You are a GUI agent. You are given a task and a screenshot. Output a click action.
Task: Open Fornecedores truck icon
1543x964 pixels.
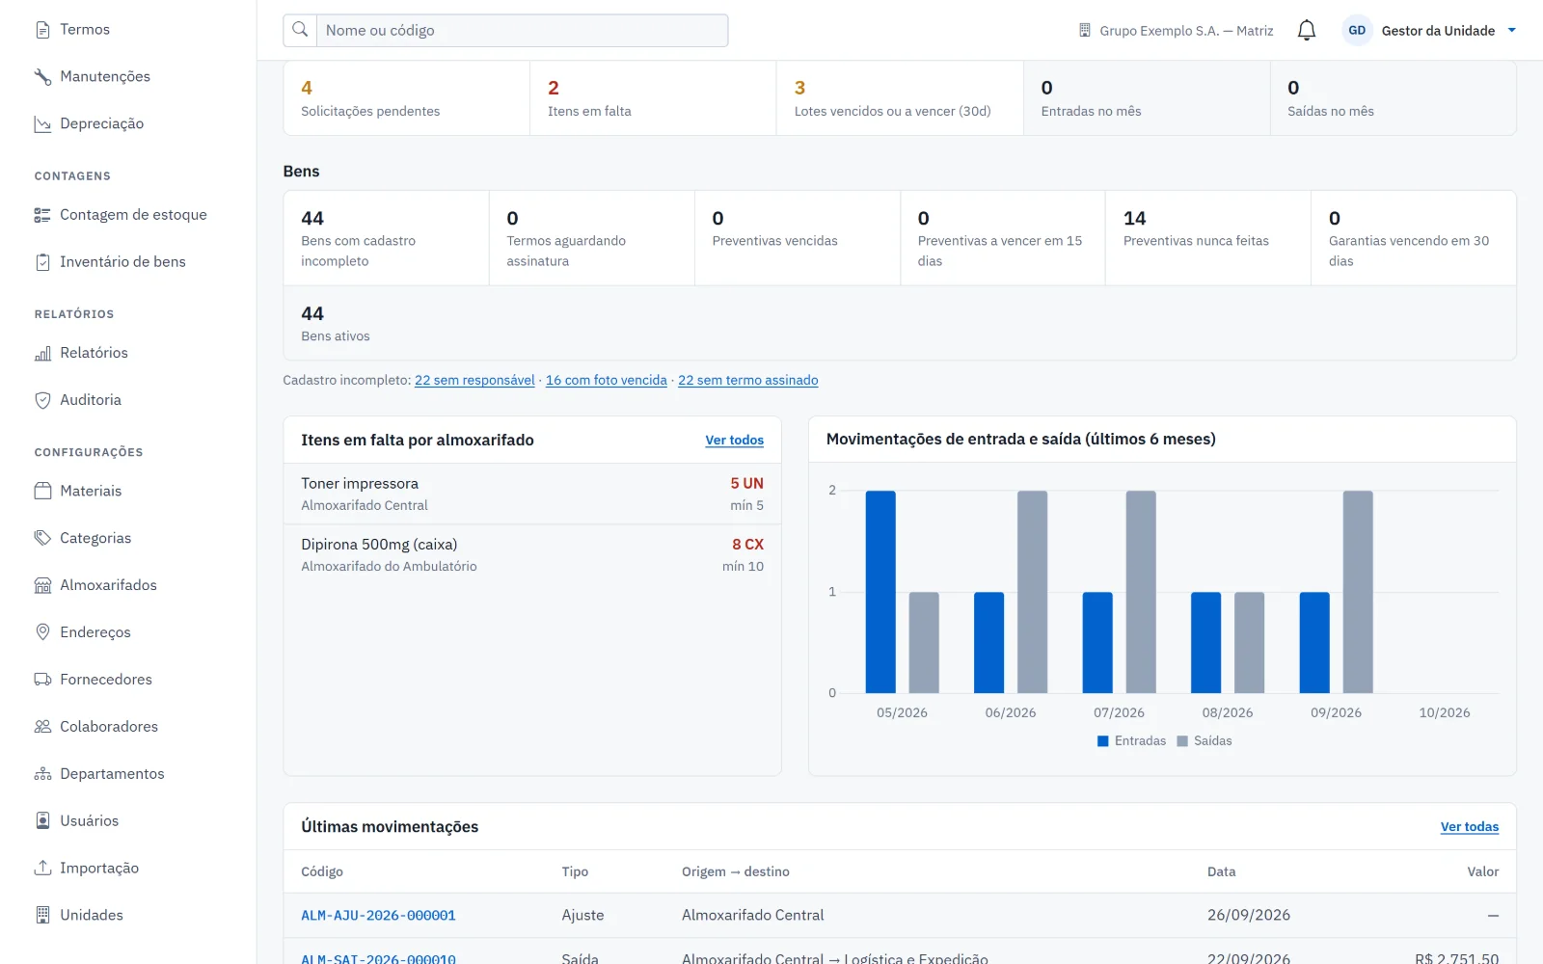[x=42, y=680]
